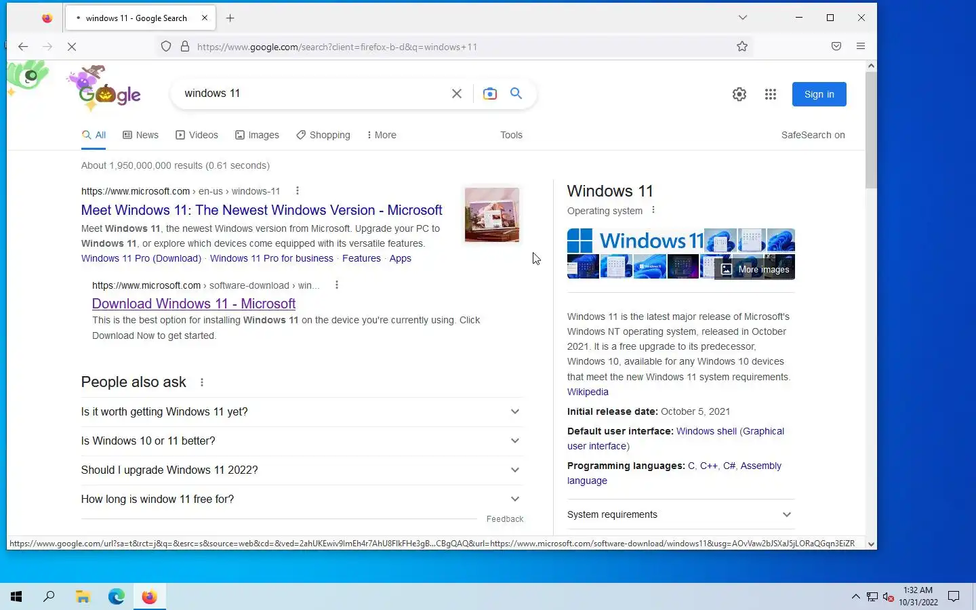This screenshot has height=610, width=976.
Task: Open three-dot menu for microsoft.com en-us result
Action: [298, 191]
